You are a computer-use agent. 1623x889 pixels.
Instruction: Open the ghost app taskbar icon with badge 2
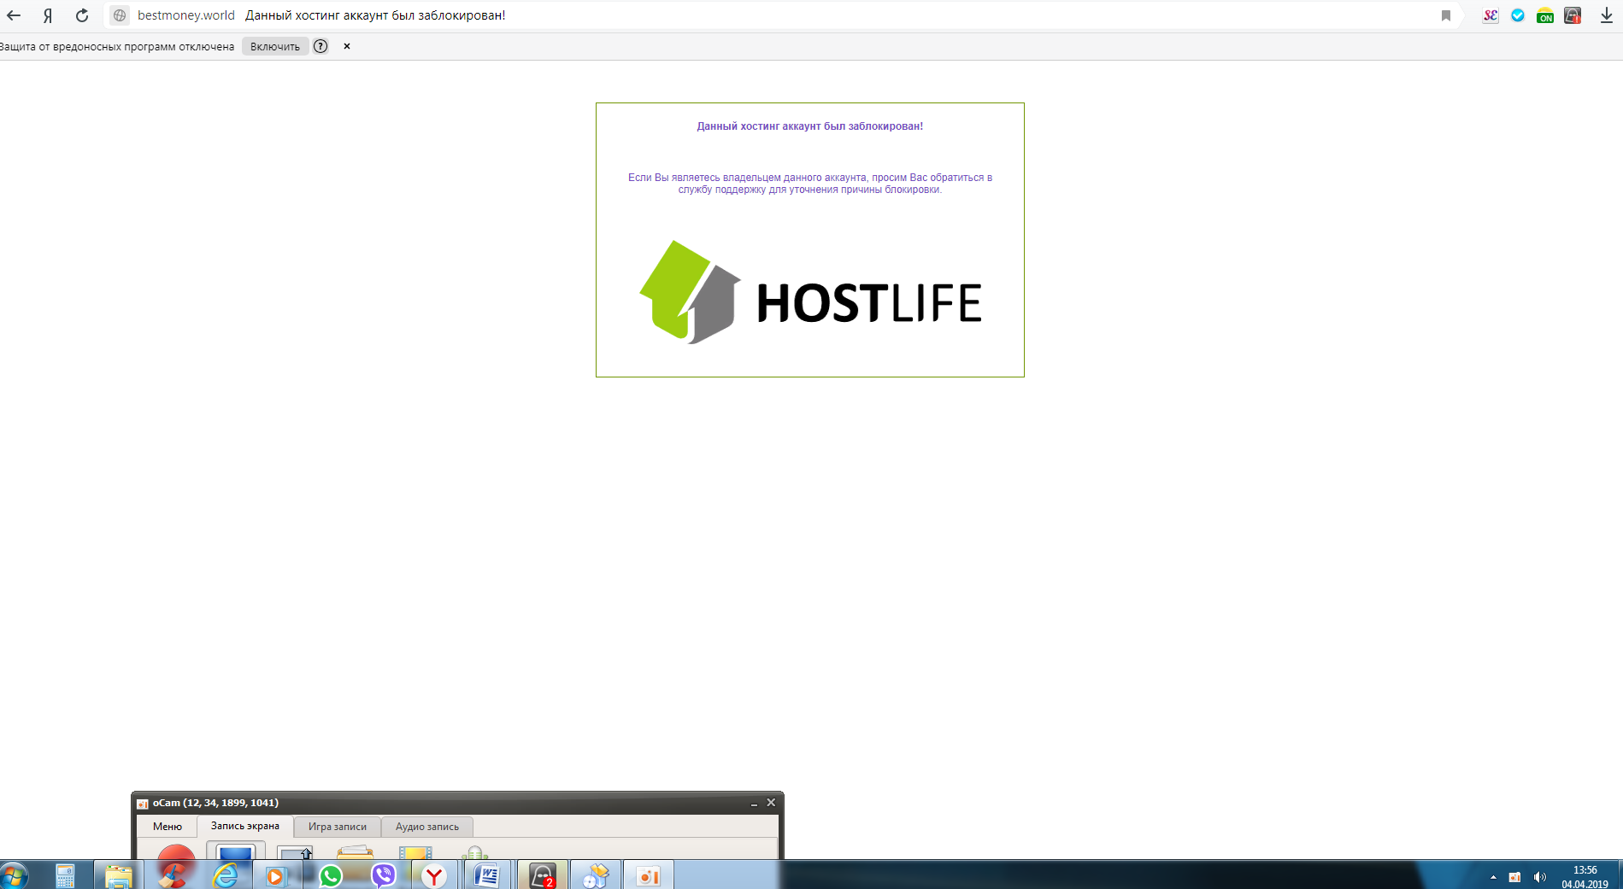pyautogui.click(x=543, y=875)
